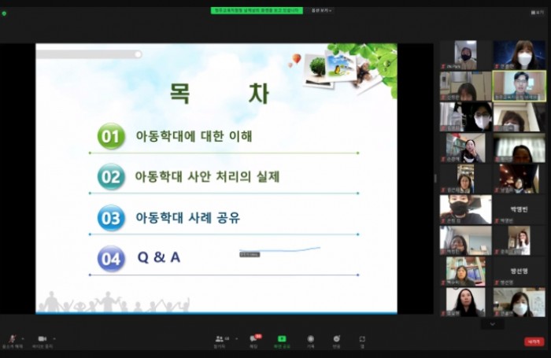The height and width of the screenshot is (358, 551).
Task: Select the highlighted active speaker video thumbnail
Action: point(519,86)
